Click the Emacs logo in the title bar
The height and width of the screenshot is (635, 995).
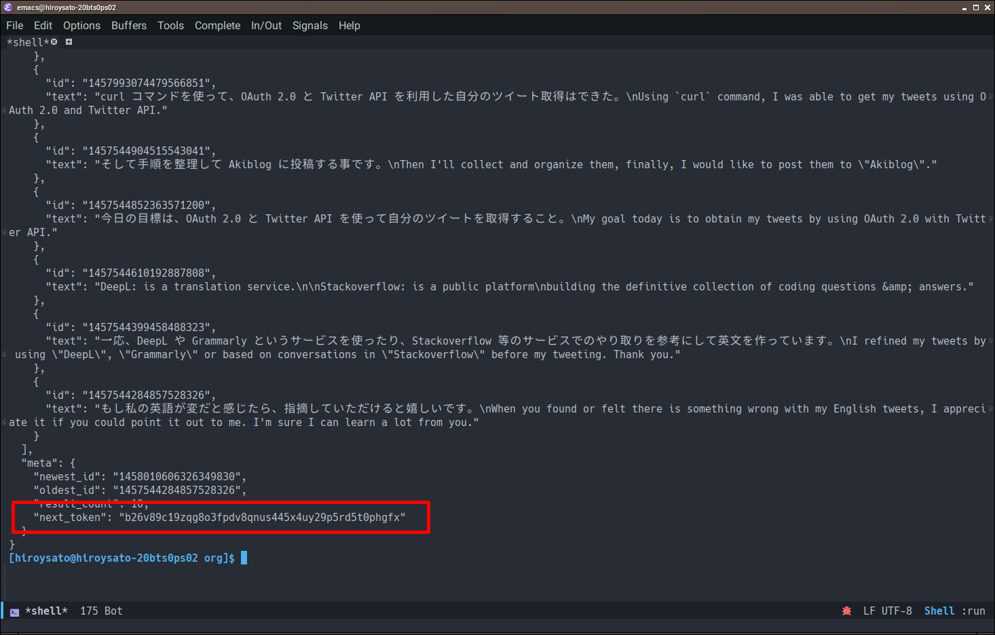[x=7, y=7]
